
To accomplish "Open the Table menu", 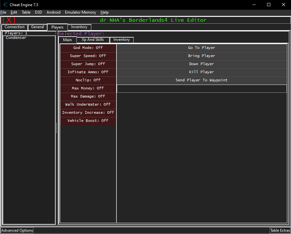I will tap(26, 12).
